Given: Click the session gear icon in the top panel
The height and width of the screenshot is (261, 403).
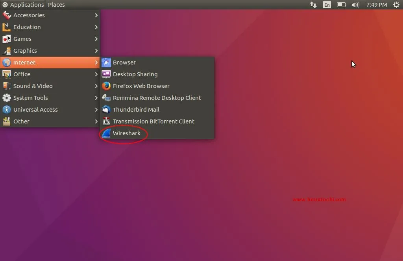Looking at the screenshot, I should click(x=396, y=5).
